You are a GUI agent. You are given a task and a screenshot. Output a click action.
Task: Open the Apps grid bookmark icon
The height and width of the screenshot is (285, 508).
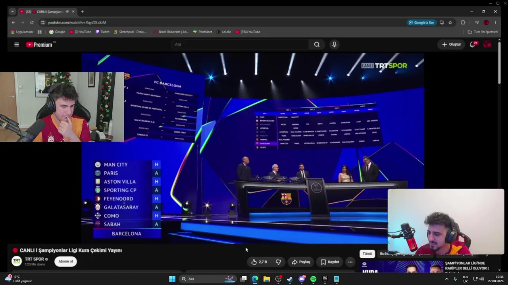[40, 32]
